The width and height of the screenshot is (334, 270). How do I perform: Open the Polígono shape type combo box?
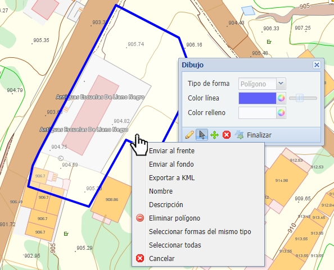coord(262,84)
